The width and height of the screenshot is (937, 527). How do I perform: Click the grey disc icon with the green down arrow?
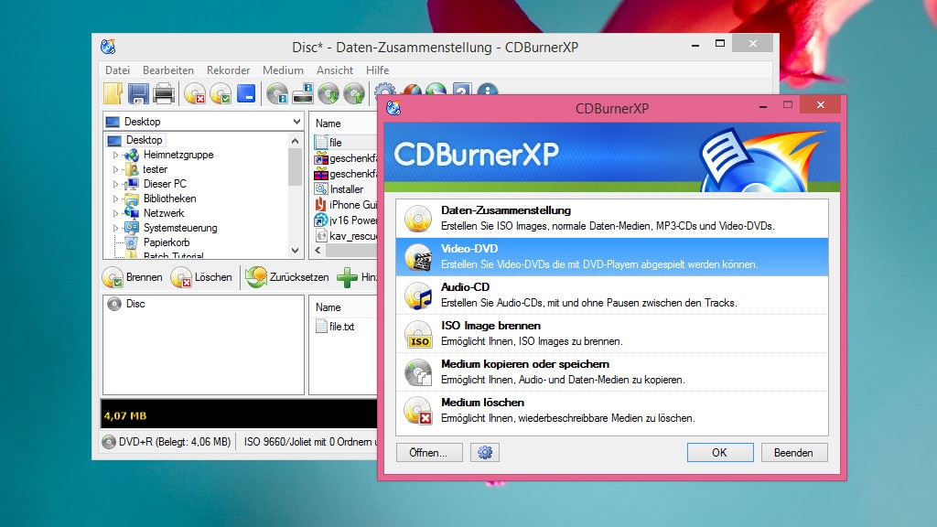pos(328,94)
